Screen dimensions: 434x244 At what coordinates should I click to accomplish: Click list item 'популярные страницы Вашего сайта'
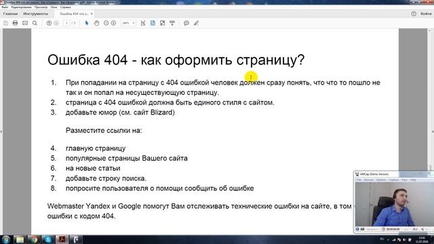click(127, 158)
